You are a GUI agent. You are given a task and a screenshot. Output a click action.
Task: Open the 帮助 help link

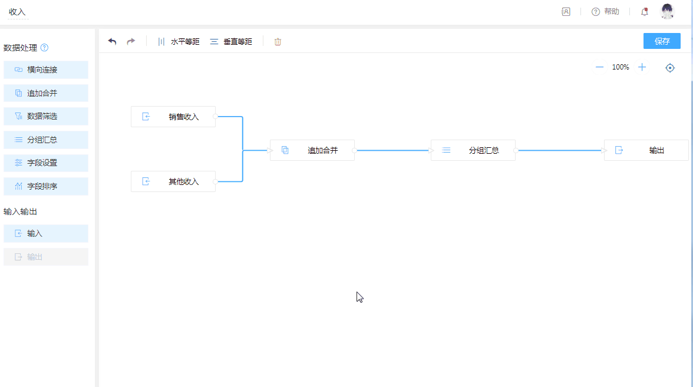[x=605, y=12]
